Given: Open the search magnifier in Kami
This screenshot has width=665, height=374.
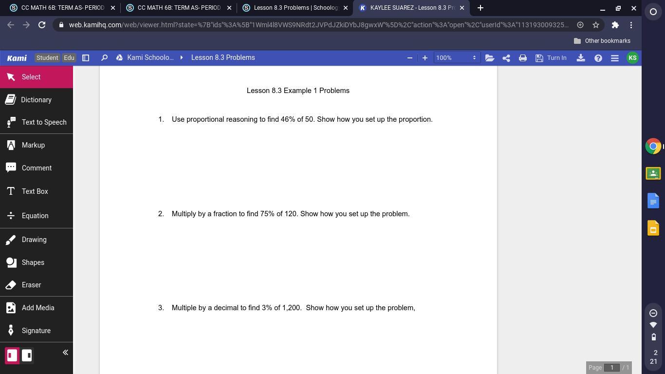Looking at the screenshot, I should tap(104, 58).
